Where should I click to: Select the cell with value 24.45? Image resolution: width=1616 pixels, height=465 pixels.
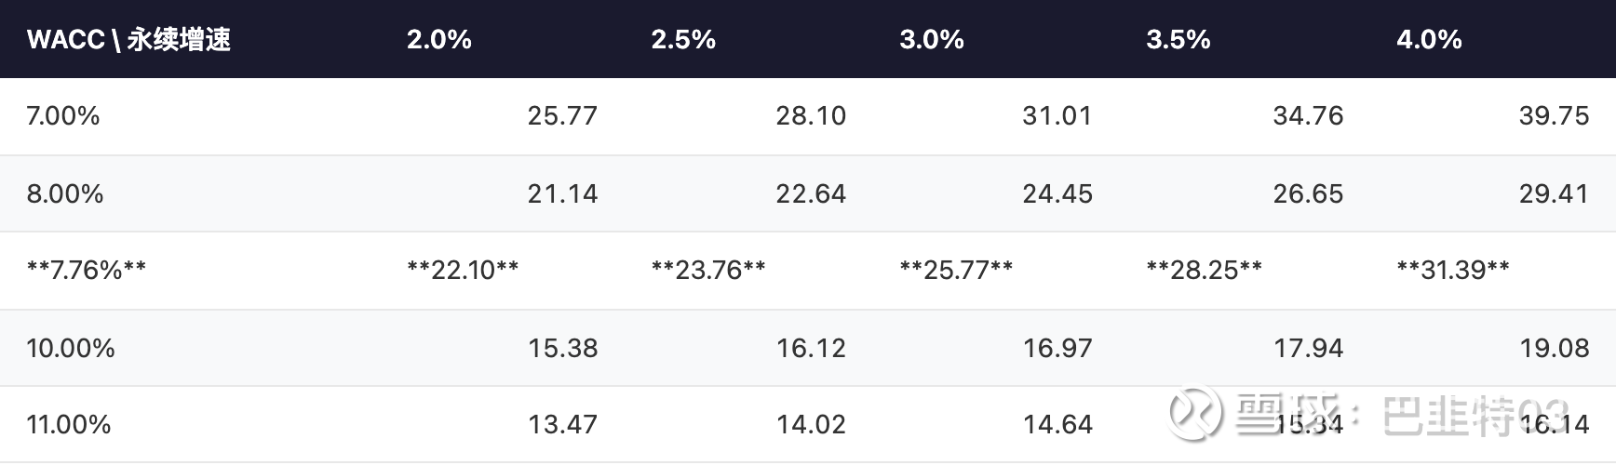[1057, 193]
